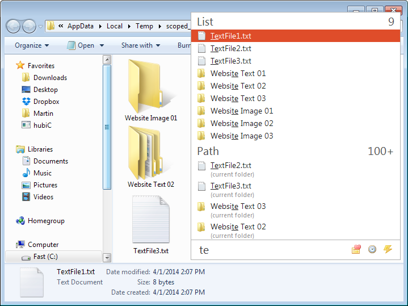The height and width of the screenshot is (306, 408).
Task: Click the navigation pane scroll up arrow
Action: point(107,60)
